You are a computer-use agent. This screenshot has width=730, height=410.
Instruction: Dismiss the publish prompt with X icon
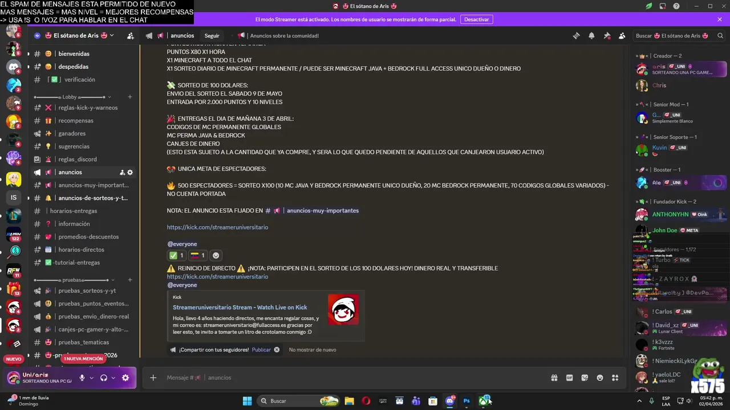point(277,350)
